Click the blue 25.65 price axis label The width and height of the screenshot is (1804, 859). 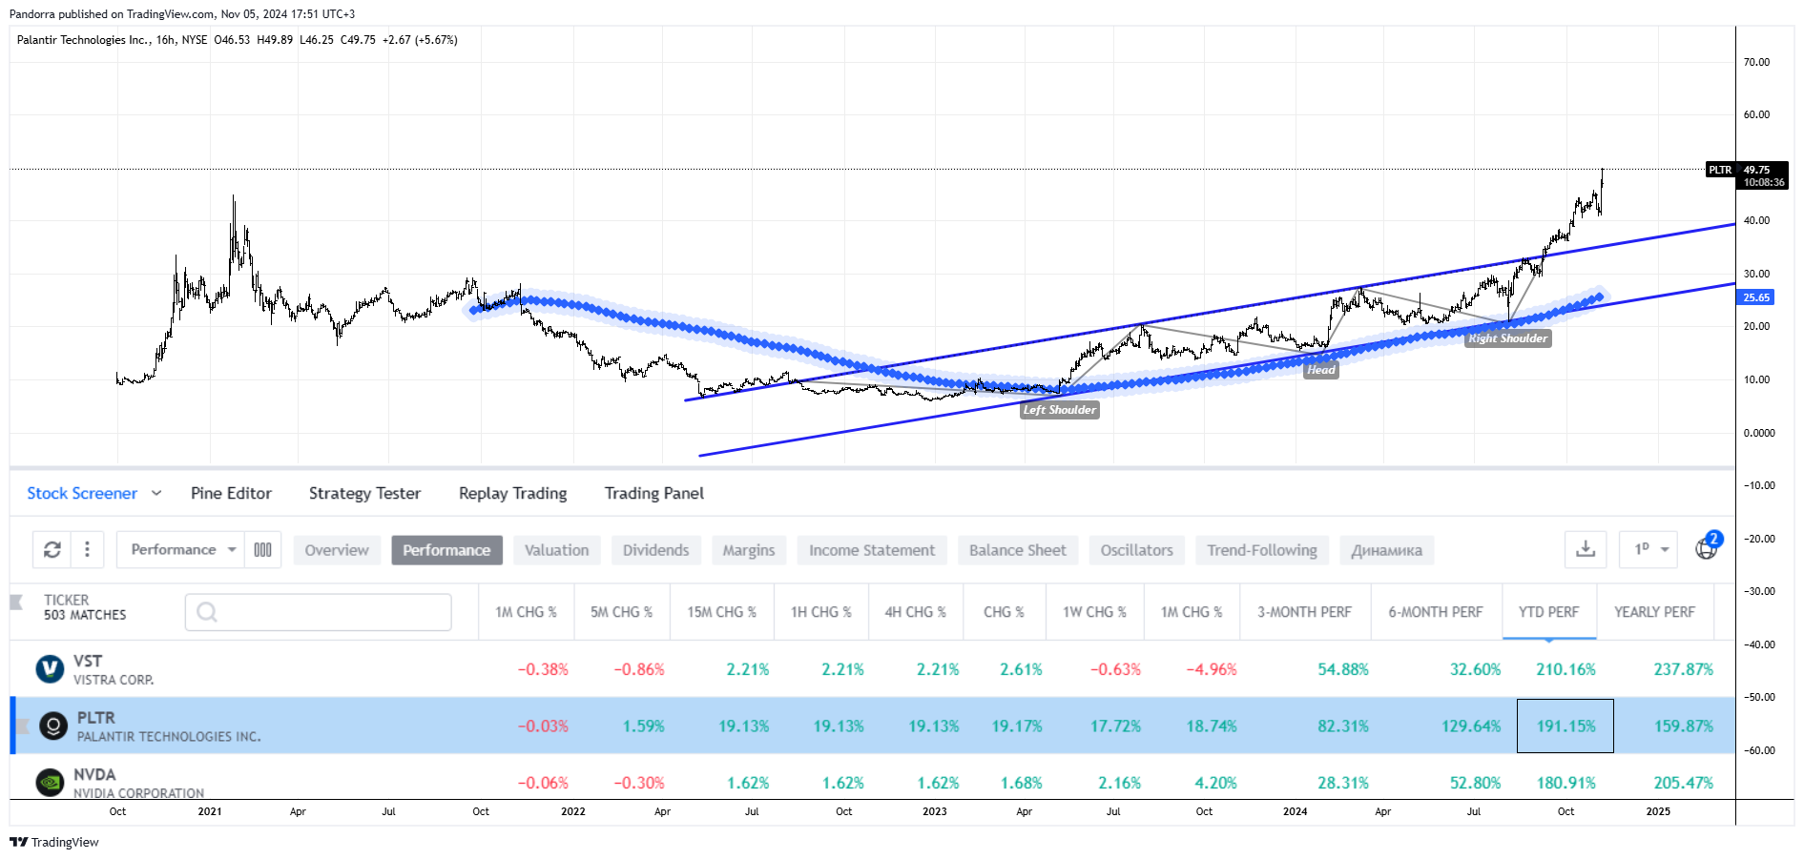[1756, 297]
